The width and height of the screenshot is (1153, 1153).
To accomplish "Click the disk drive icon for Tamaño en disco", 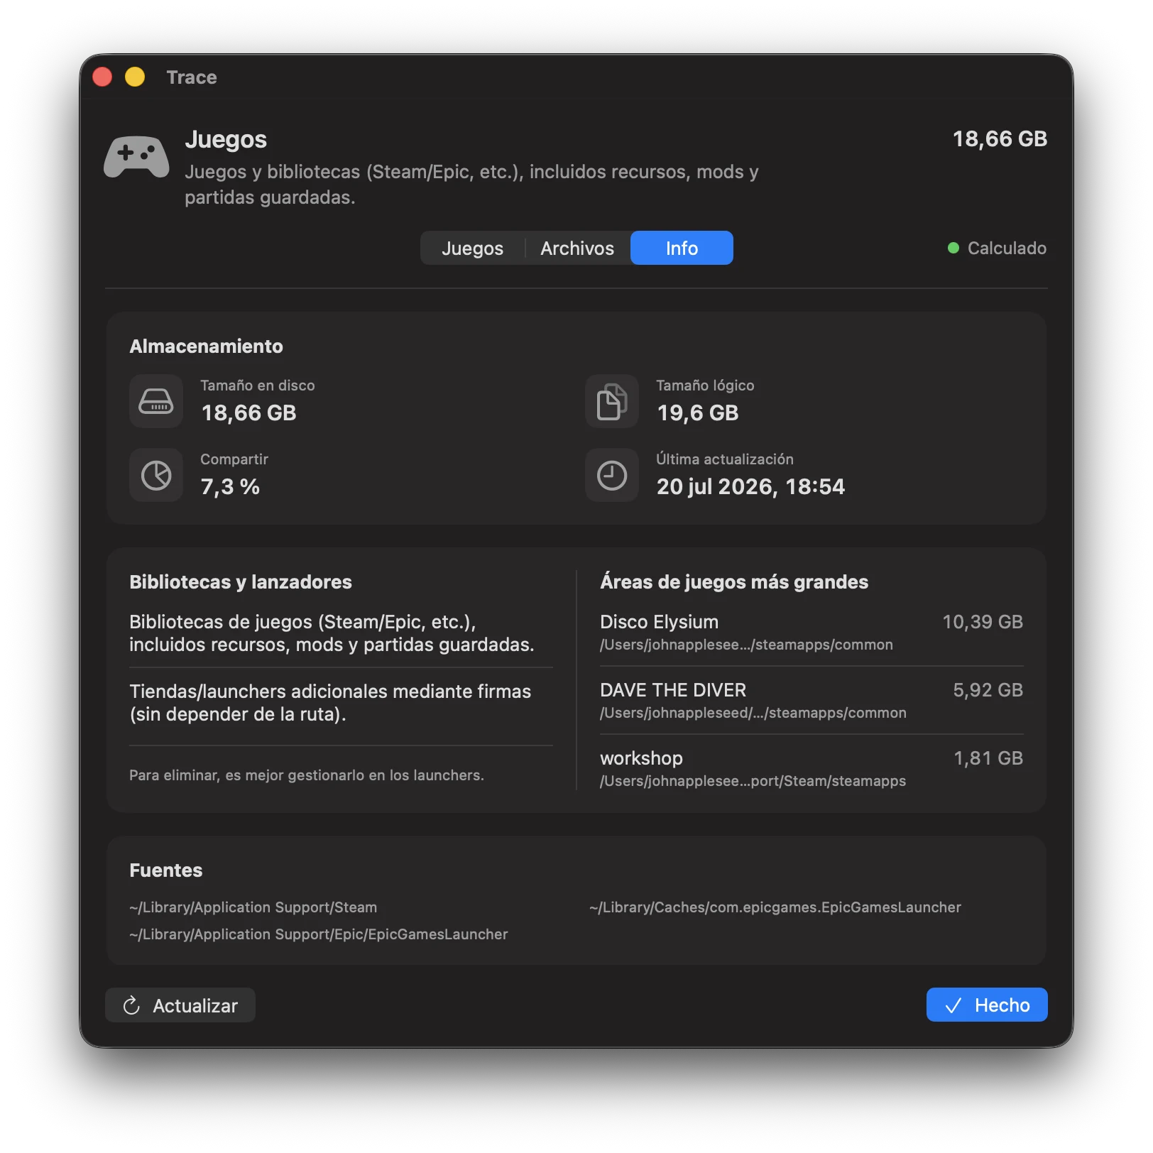I will click(x=156, y=401).
